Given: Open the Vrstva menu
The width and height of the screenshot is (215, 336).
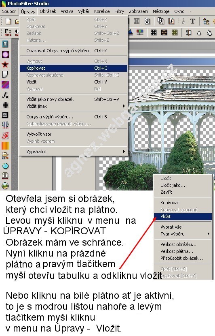Looking at the screenshot, I should pyautogui.click(x=67, y=11).
